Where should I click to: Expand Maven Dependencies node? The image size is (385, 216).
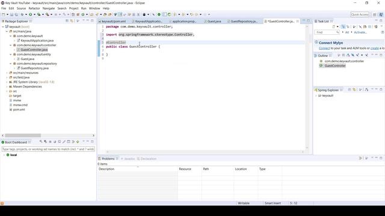(x=7, y=86)
